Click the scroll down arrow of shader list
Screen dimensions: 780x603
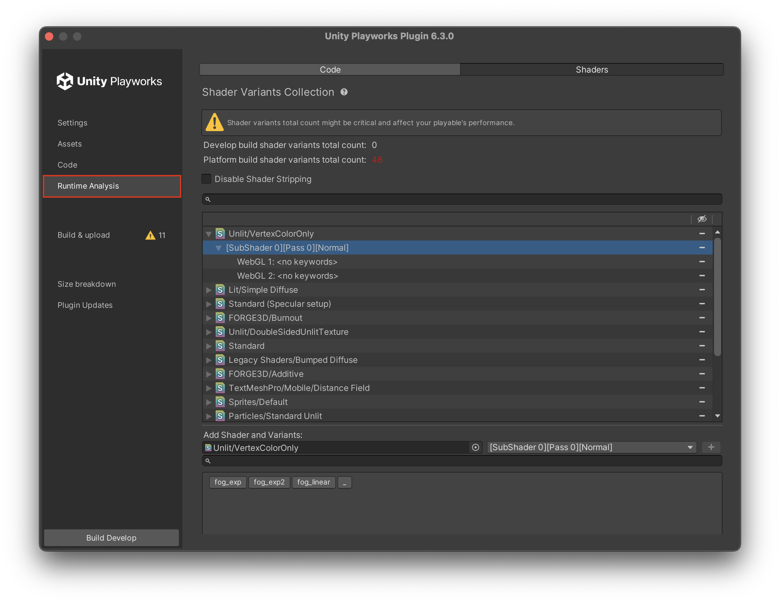(x=717, y=416)
